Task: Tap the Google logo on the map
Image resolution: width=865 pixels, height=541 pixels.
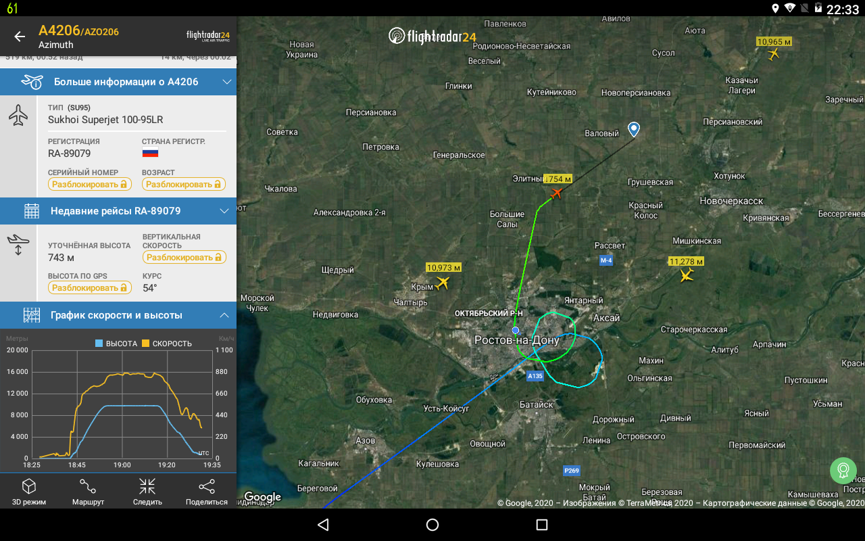Action: pos(262,498)
